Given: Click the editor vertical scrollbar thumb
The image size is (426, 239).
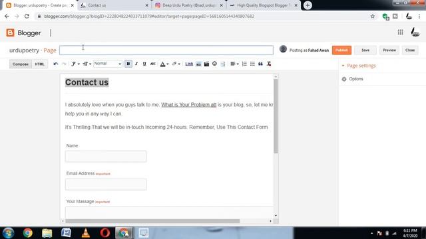Looking at the screenshot, I should click(276, 116).
